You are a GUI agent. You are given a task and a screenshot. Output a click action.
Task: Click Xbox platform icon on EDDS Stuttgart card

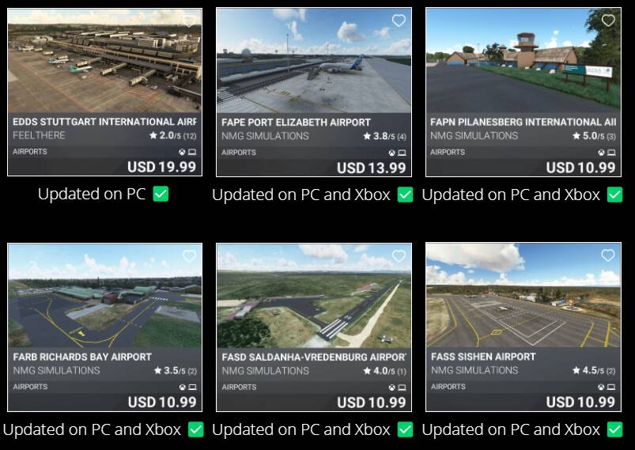tap(182, 152)
